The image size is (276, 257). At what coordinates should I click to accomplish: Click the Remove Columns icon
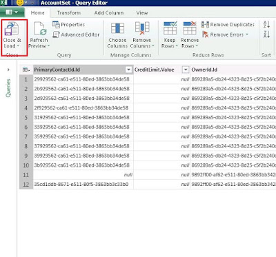tap(142, 28)
